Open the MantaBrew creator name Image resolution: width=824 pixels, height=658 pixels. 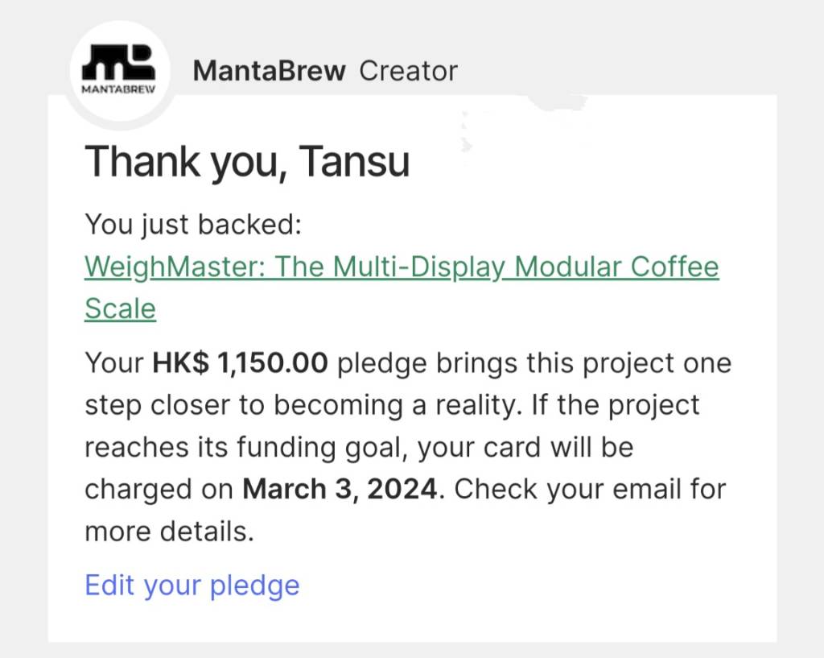(x=269, y=71)
